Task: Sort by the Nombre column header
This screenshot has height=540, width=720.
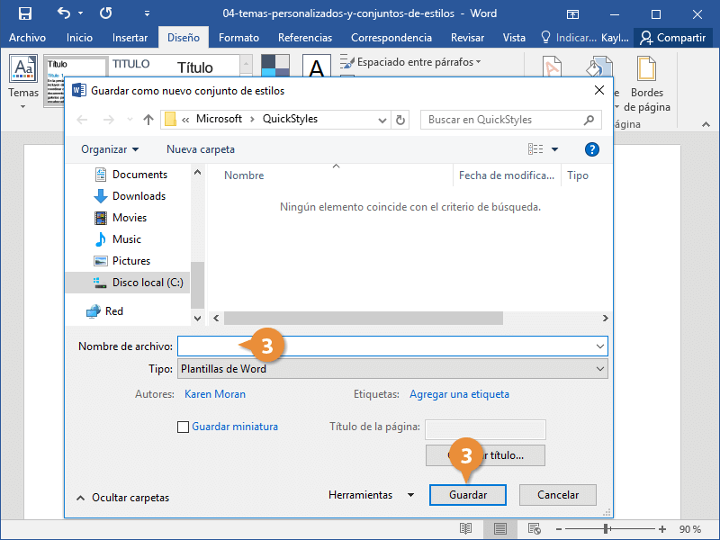Action: (244, 175)
